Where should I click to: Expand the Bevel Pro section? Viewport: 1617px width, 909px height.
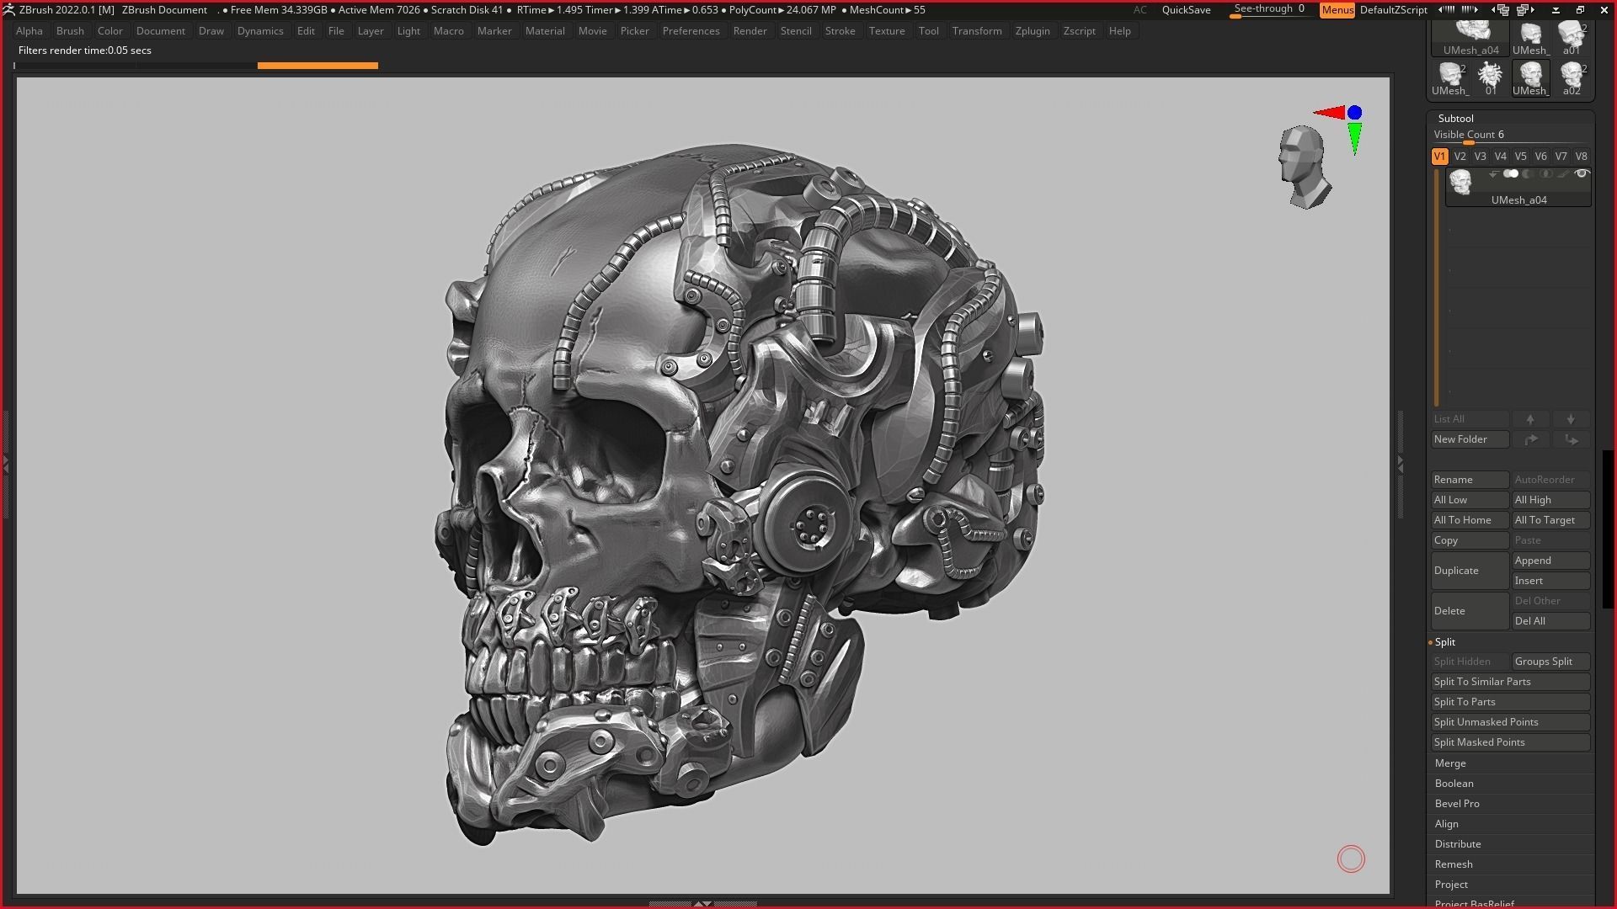(x=1457, y=804)
